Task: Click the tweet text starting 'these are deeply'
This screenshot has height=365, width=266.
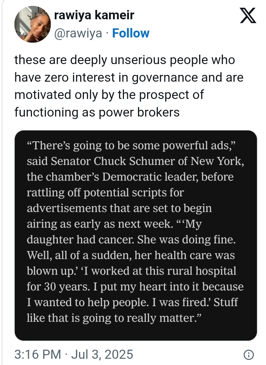Action: pyautogui.click(x=129, y=86)
